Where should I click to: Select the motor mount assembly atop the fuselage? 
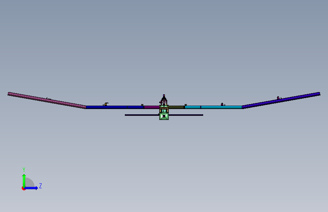pos(164,100)
